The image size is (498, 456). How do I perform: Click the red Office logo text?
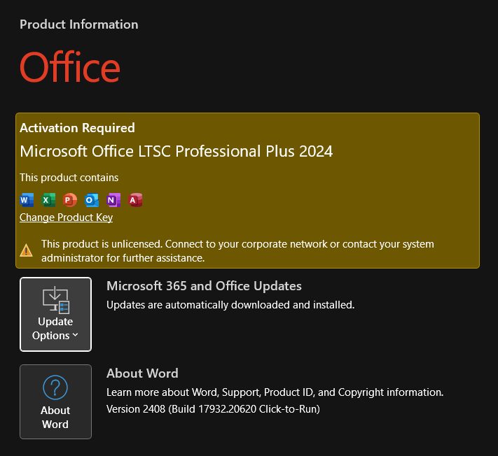coord(70,68)
